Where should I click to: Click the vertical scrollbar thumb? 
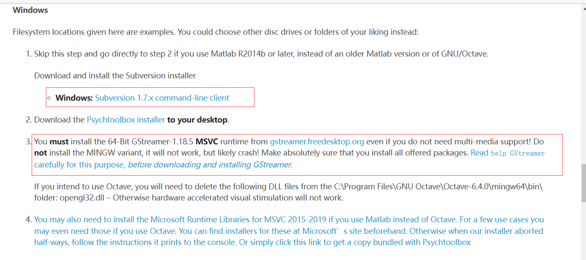[583, 183]
